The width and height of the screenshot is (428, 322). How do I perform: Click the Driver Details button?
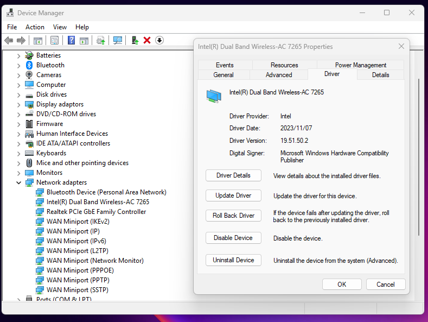coord(233,175)
